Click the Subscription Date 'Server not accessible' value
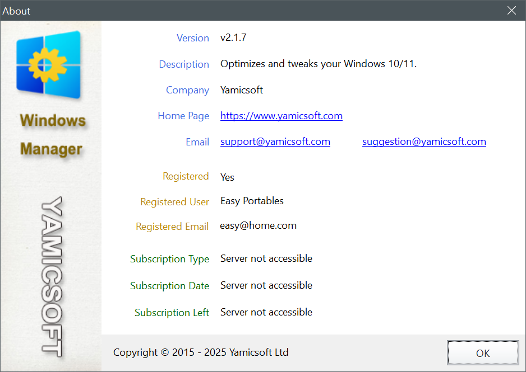Image resolution: width=526 pixels, height=372 pixels. click(266, 285)
